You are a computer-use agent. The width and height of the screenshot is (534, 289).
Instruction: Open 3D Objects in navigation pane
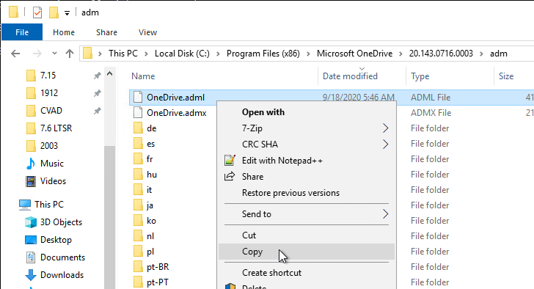point(61,222)
